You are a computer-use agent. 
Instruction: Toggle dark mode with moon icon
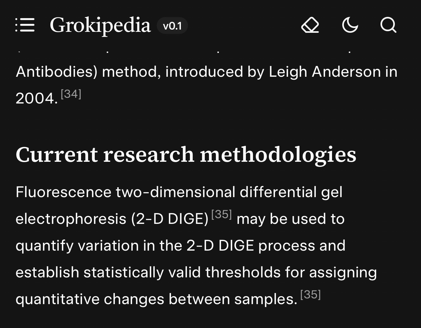(350, 25)
